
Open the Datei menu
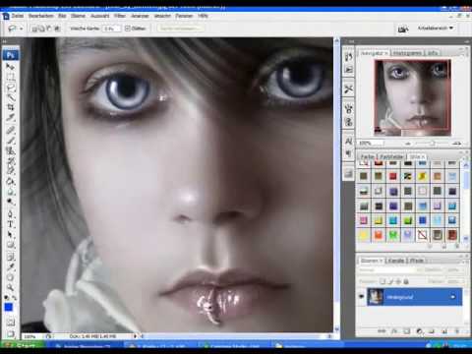click(18, 16)
